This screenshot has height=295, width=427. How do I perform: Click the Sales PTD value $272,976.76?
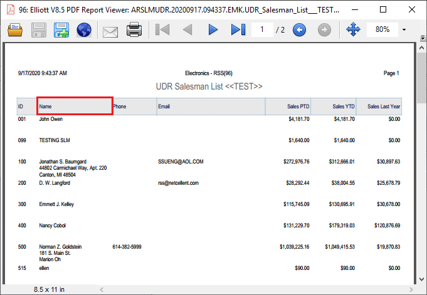coord(297,162)
